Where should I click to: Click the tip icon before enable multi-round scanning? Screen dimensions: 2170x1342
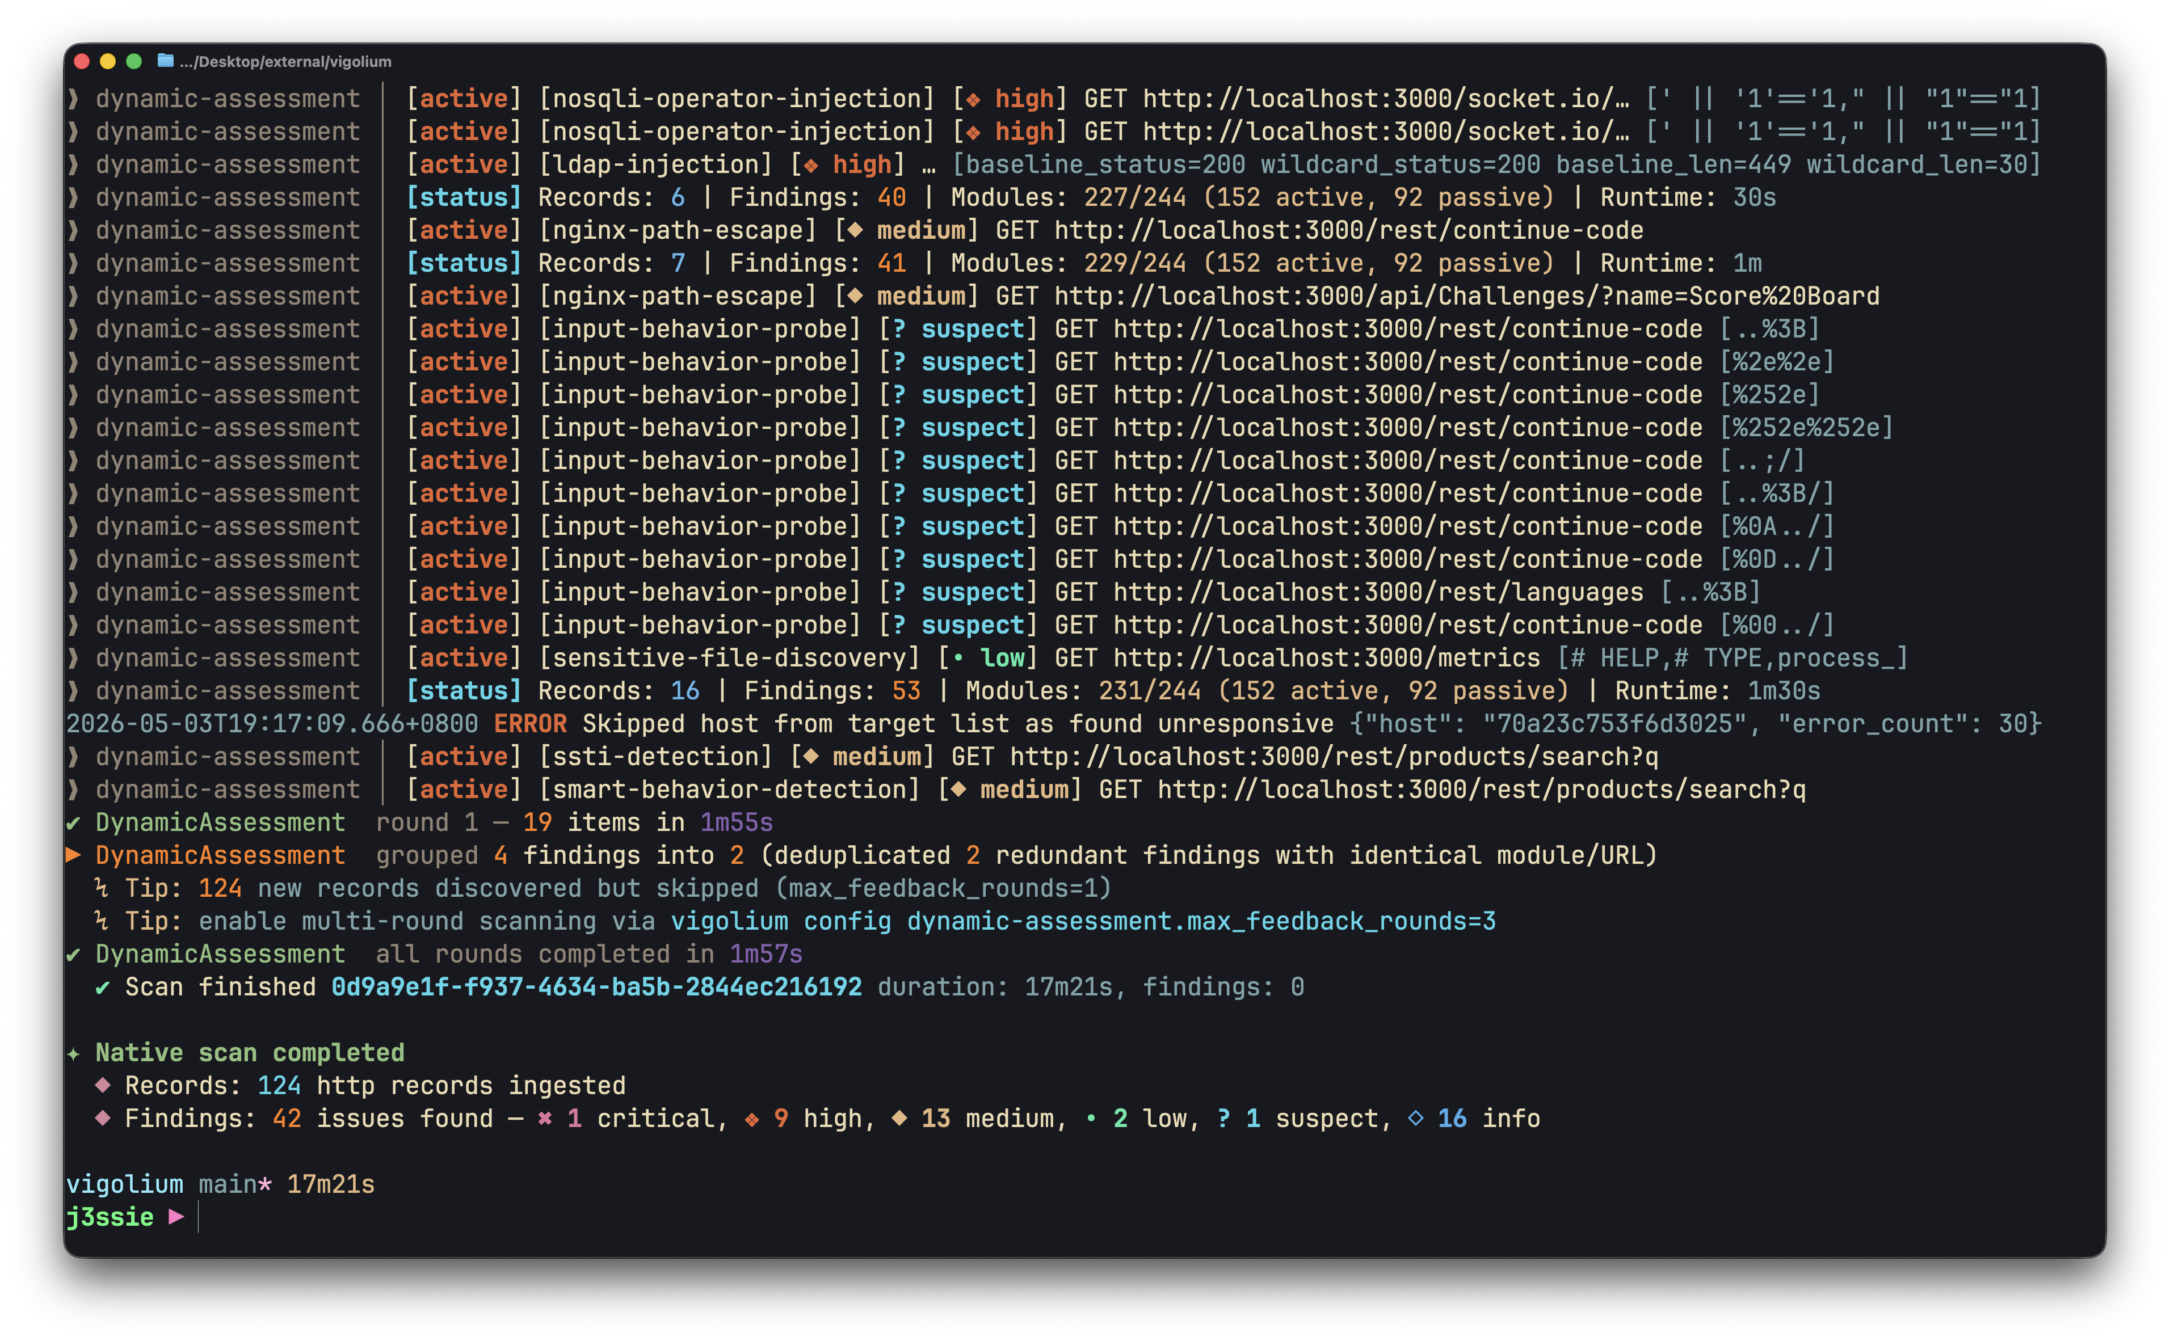pyautogui.click(x=102, y=921)
